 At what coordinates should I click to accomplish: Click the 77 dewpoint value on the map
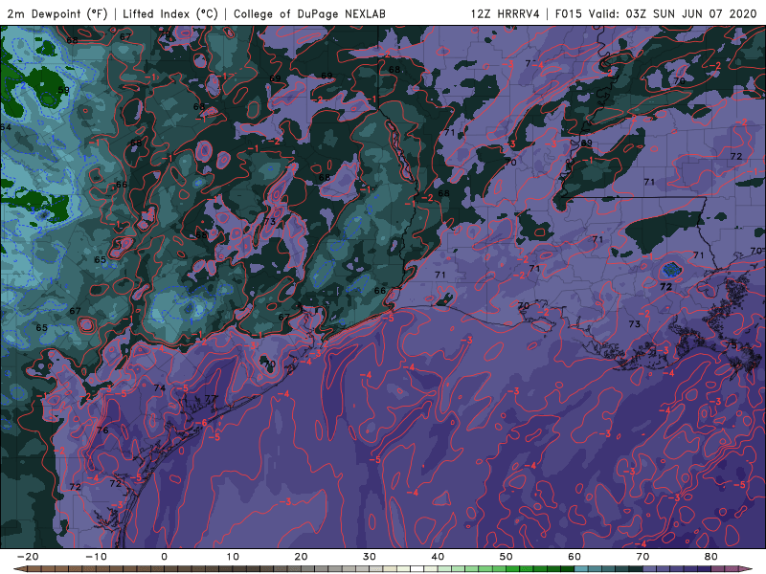[x=211, y=399]
